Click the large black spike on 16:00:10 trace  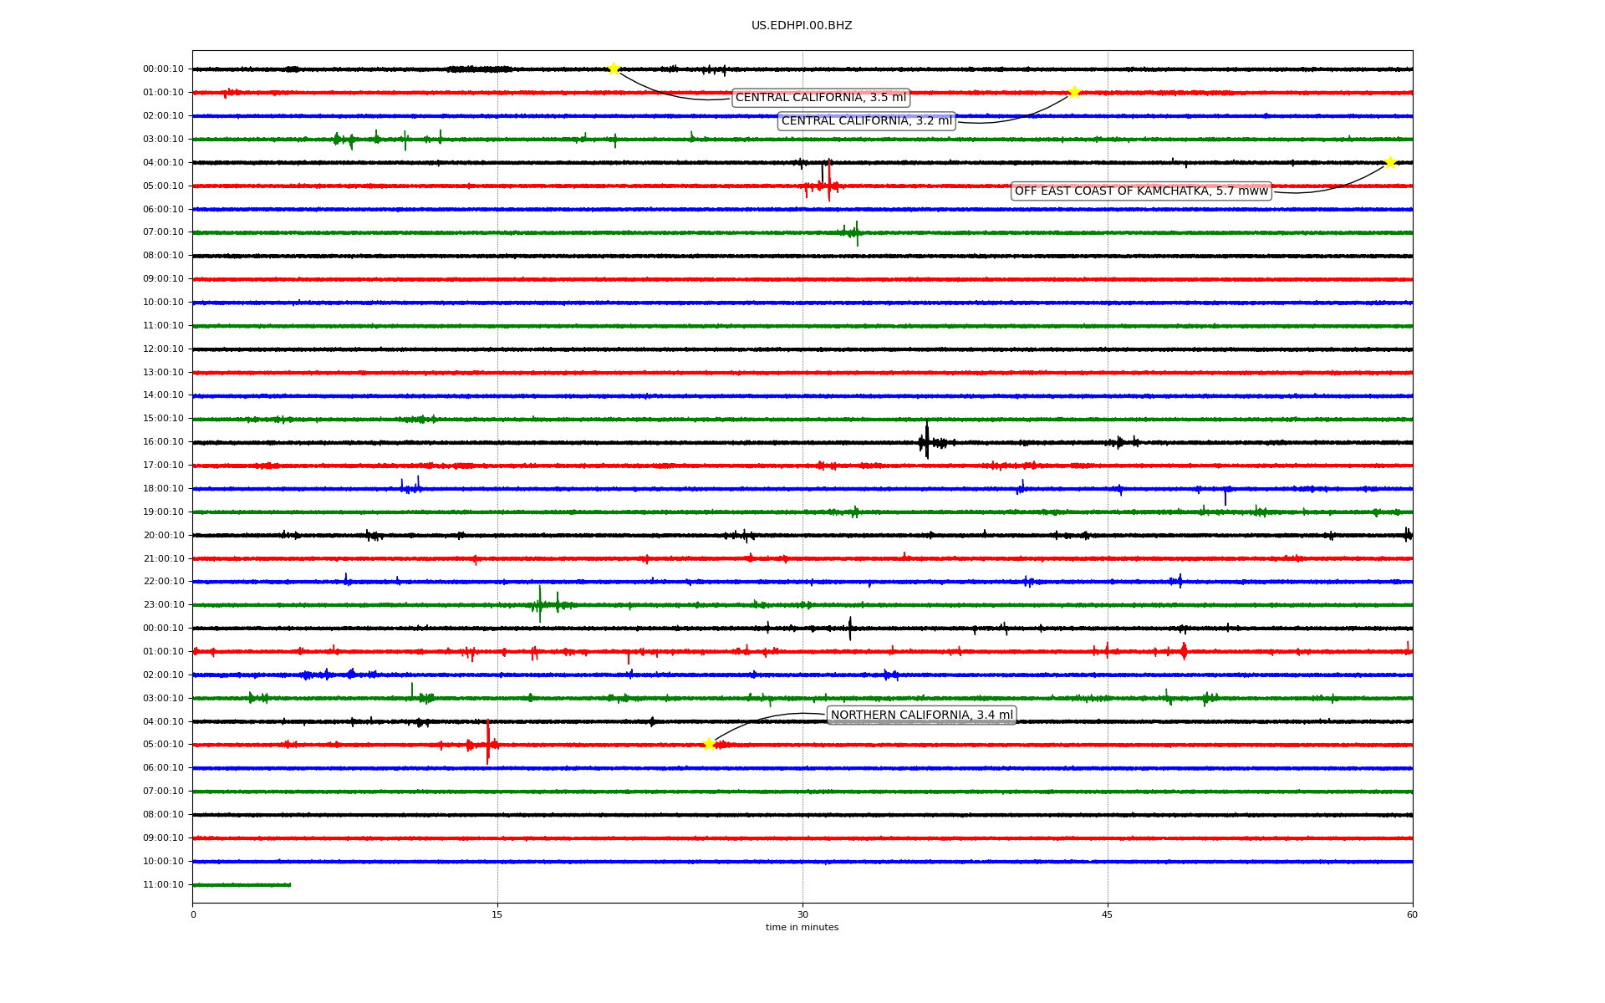tap(926, 440)
